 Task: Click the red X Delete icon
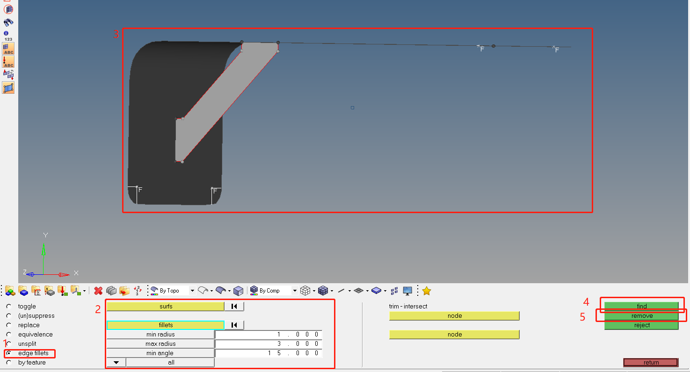point(98,291)
